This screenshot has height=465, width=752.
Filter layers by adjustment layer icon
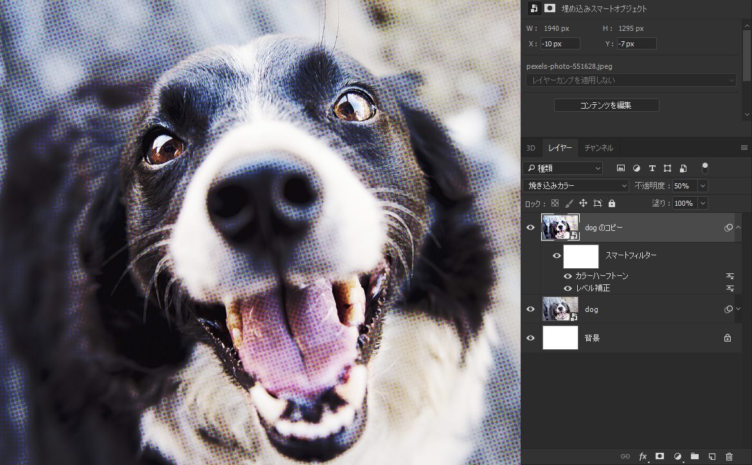[636, 168]
